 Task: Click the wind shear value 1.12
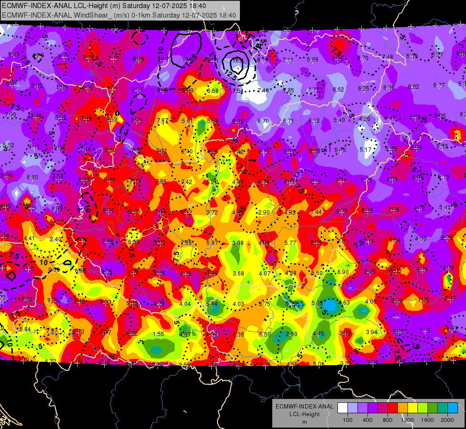coord(425,330)
